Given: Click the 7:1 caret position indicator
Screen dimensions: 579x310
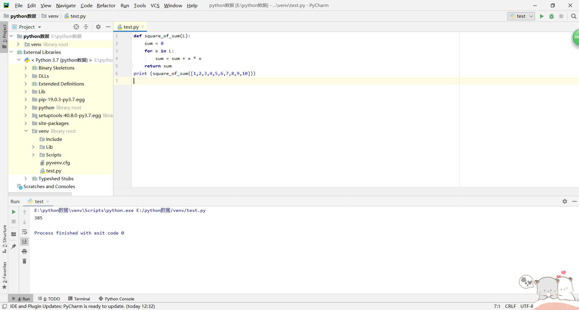Looking at the screenshot, I should coord(497,306).
